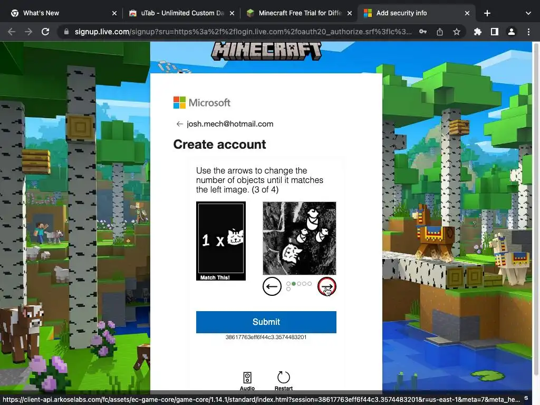Open the saved passwords key icon
Viewport: 540px width, 405px height.
(423, 32)
